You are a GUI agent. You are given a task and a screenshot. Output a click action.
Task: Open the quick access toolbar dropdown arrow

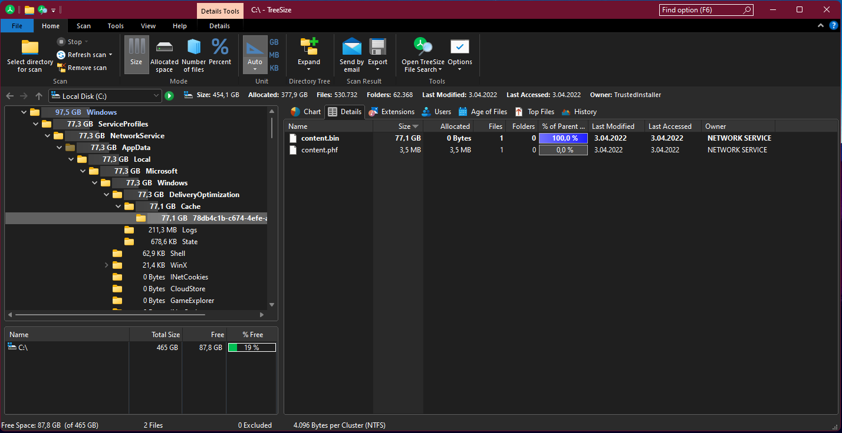pyautogui.click(x=53, y=10)
